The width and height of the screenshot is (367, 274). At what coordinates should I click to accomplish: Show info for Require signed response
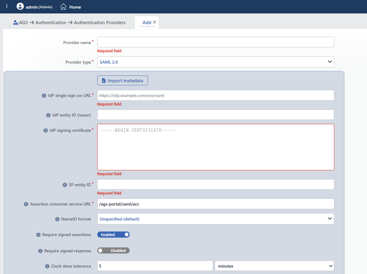coord(40,251)
